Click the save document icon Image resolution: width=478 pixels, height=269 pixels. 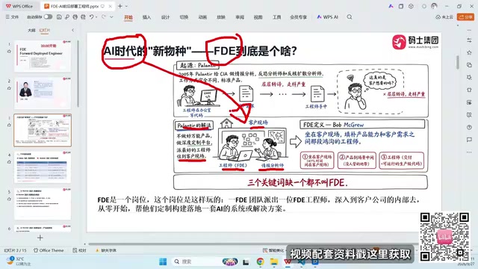pos(59,17)
